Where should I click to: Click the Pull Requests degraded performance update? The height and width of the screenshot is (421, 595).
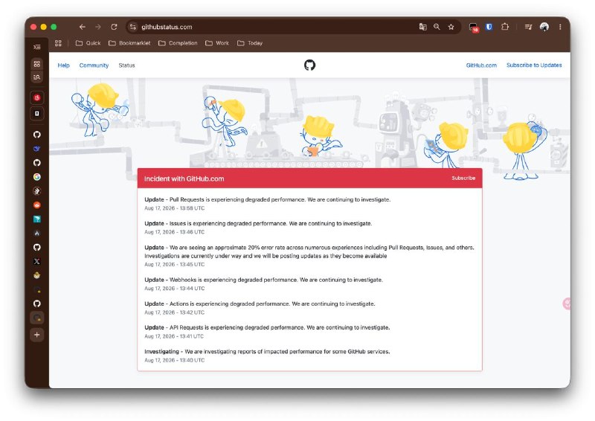(268, 199)
